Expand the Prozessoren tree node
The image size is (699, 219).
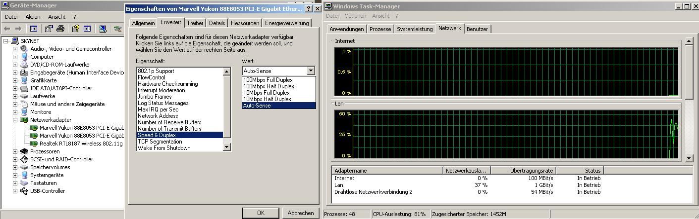point(15,151)
